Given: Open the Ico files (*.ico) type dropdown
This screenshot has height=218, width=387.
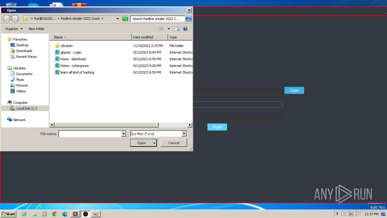Looking at the screenshot, I should pos(158,134).
